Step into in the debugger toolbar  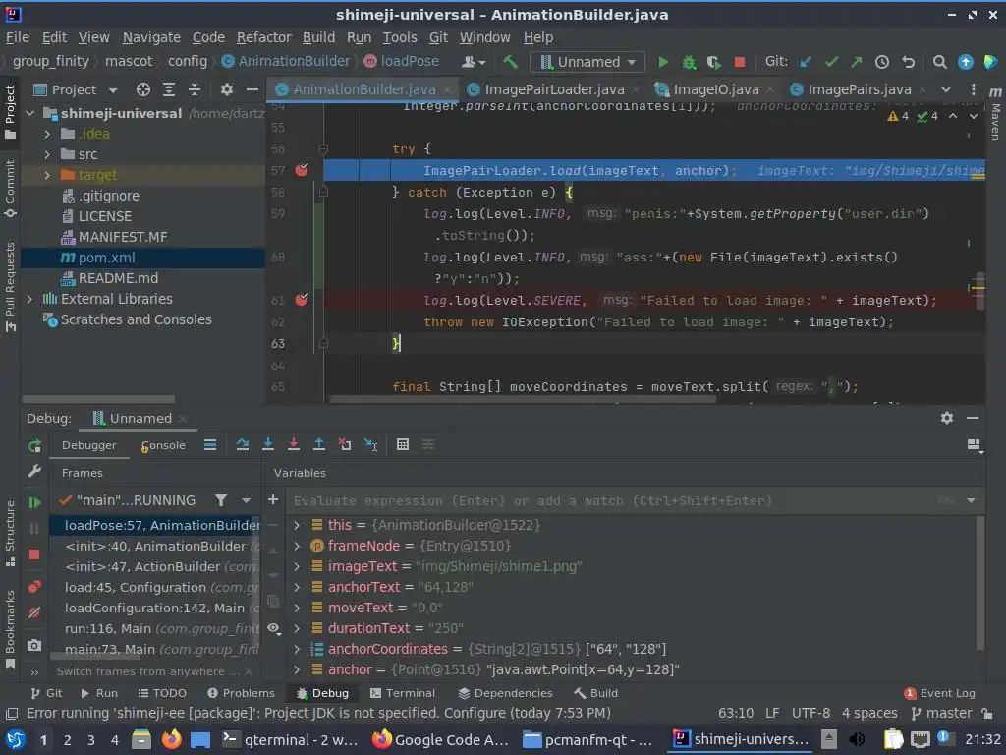(268, 445)
